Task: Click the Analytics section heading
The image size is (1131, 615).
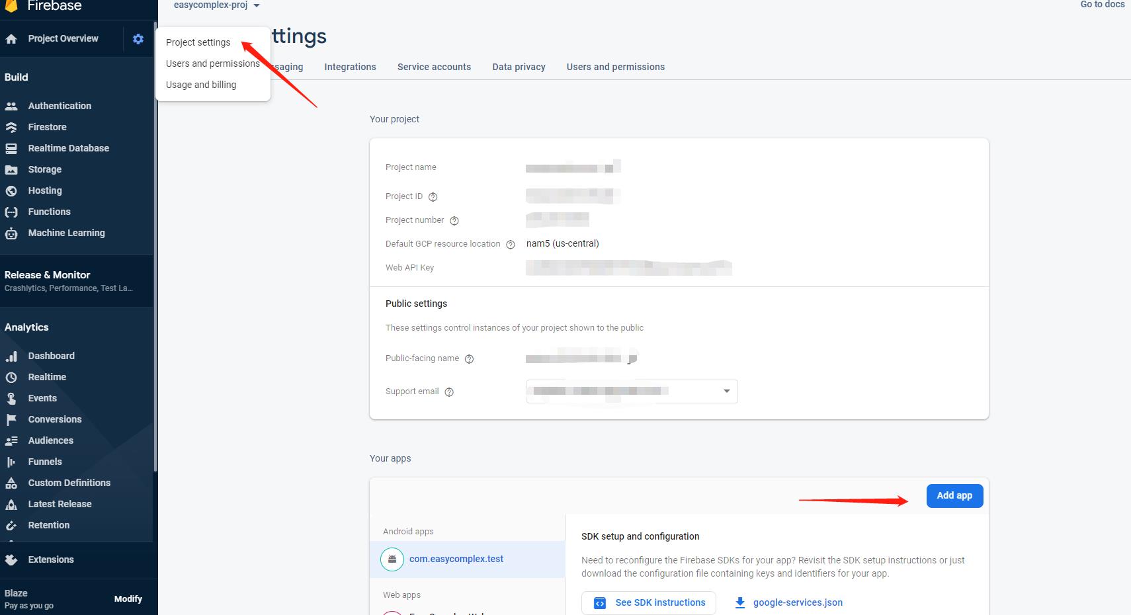Action: click(26, 327)
